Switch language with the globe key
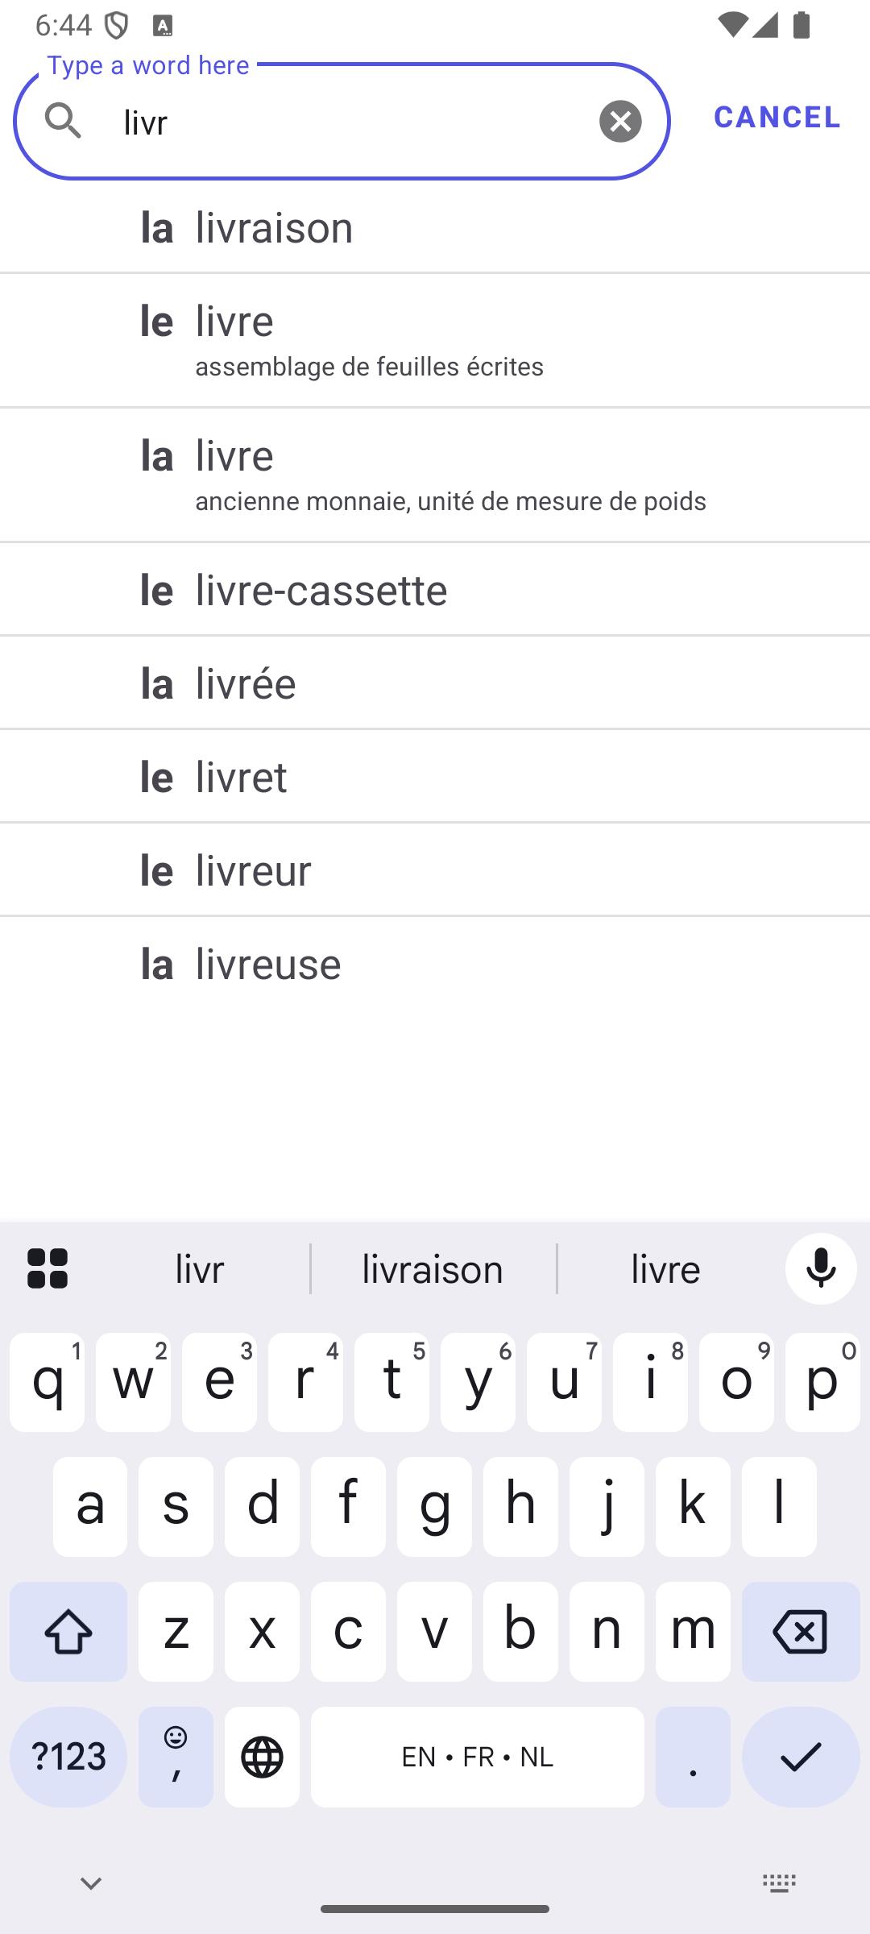The width and height of the screenshot is (870, 1934). tap(262, 1756)
